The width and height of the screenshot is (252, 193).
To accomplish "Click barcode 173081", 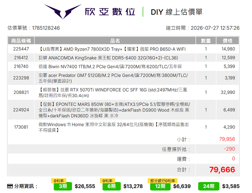I will [x=21, y=127].
